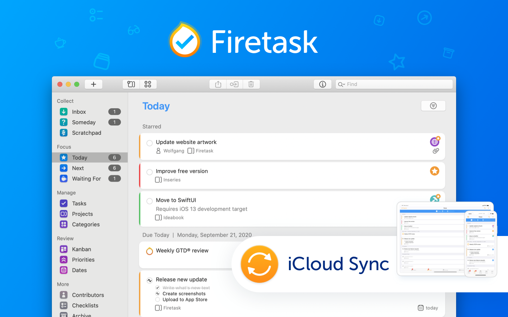Click the Kanban board icon
This screenshot has height=317, width=508.
pos(64,249)
